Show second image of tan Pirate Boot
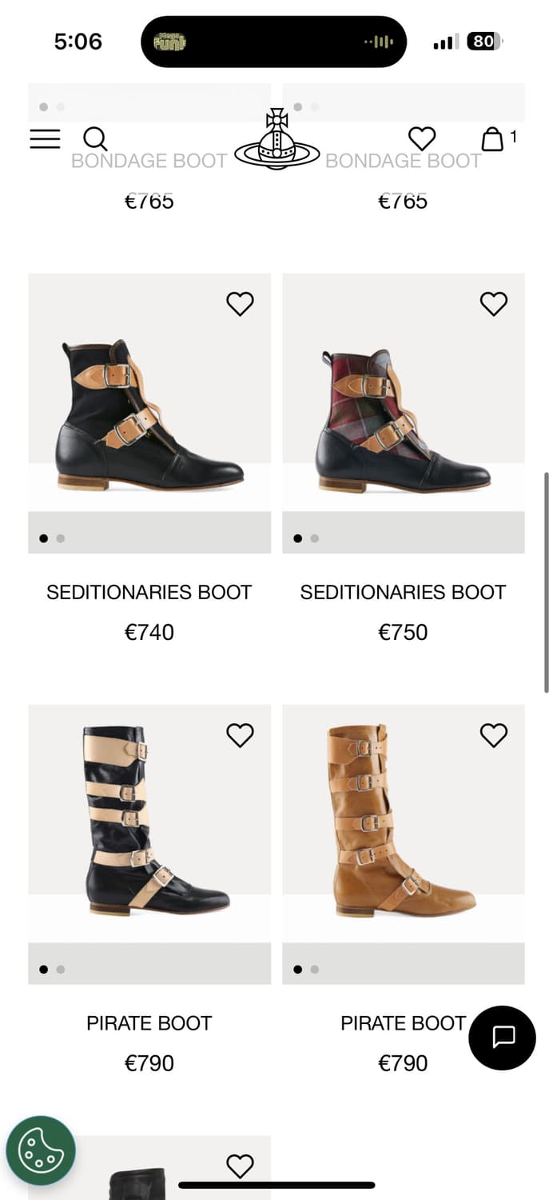Screen dimensions: 553x1200 [315, 970]
